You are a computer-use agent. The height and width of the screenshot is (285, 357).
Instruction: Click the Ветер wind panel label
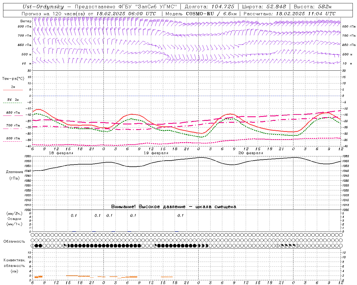click(26, 21)
